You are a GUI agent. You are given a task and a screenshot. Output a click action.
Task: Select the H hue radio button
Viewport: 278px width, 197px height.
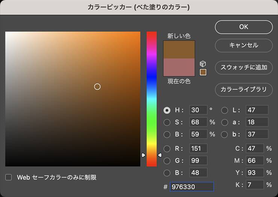pos(167,110)
